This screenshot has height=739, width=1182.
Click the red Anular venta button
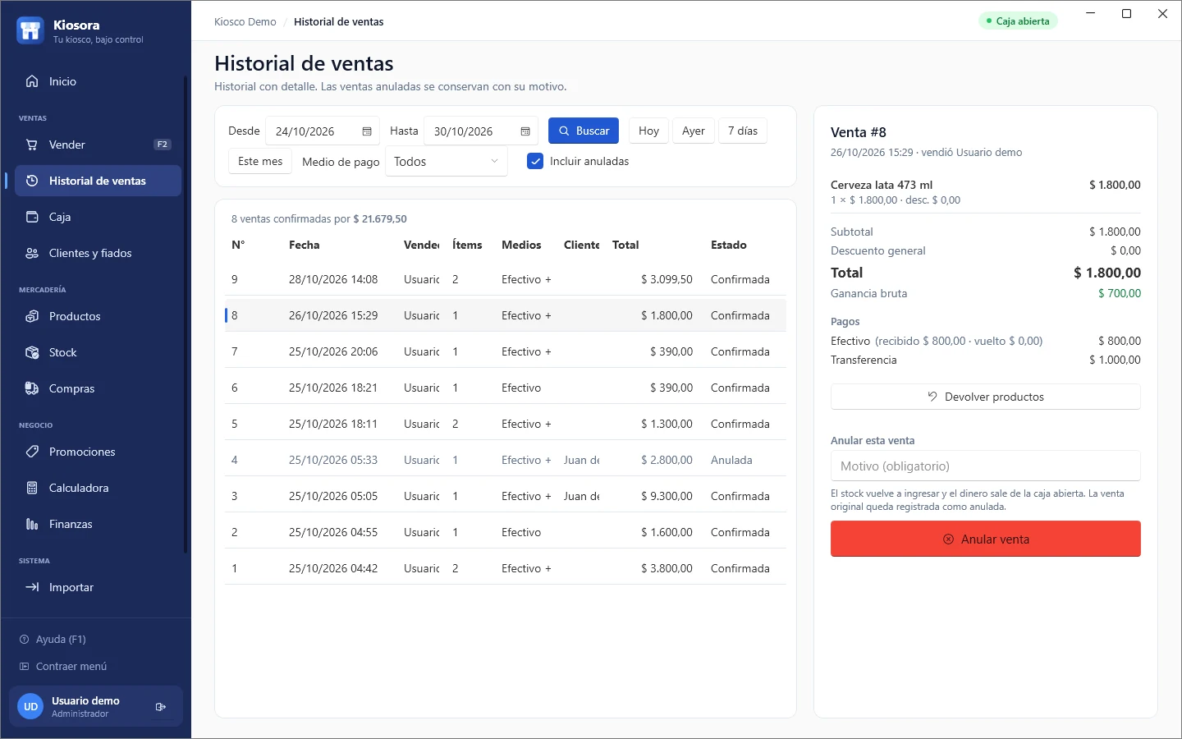(x=986, y=539)
